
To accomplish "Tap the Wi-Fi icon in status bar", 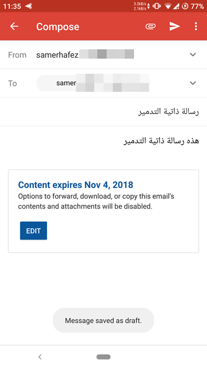I will click(x=168, y=6).
